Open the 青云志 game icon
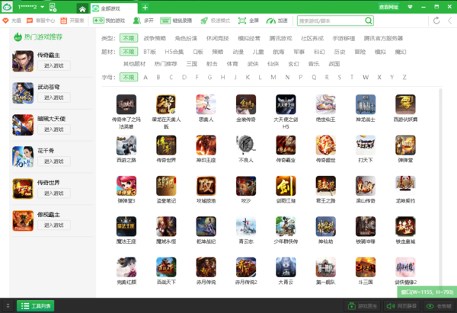The width and height of the screenshot is (457, 313). [x=246, y=226]
